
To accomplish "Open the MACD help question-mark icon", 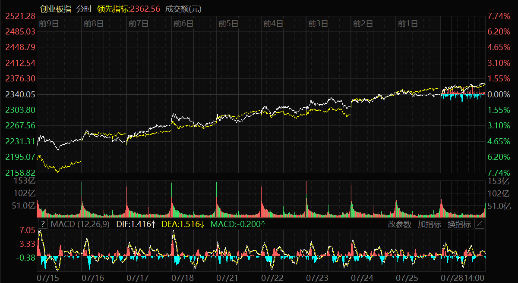I will [x=43, y=224].
